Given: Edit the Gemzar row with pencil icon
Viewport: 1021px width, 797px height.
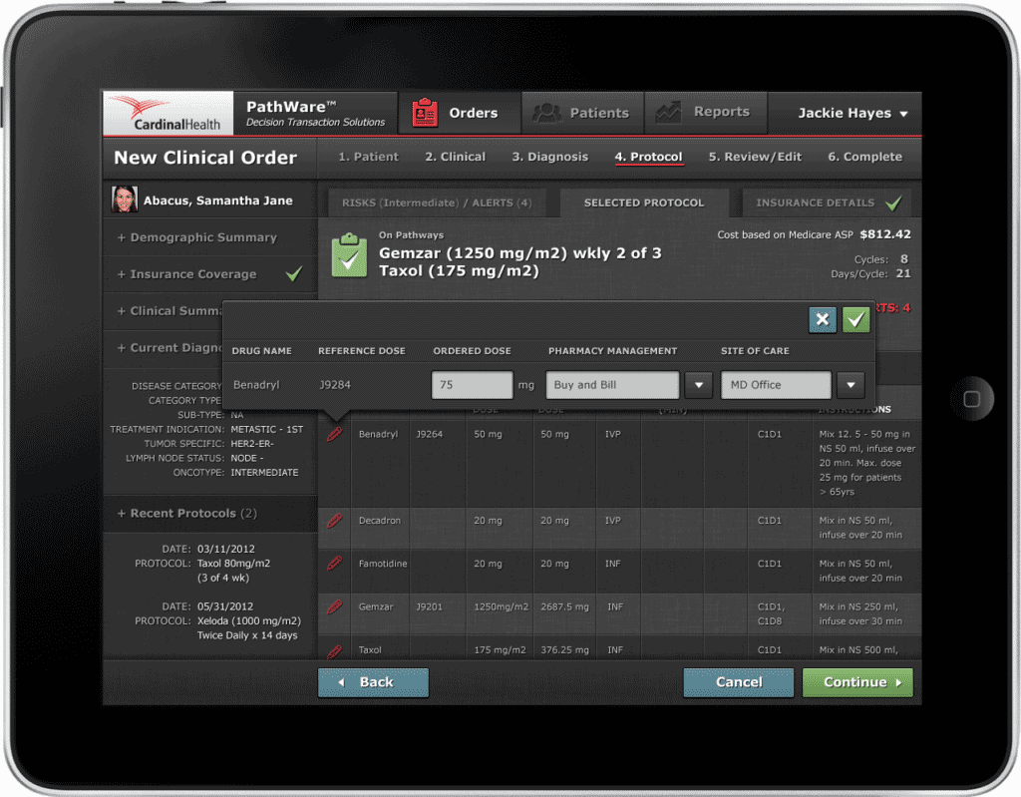Looking at the screenshot, I should (x=335, y=606).
